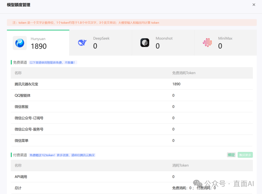Select the Hunyuan model tab
Image resolution: width=262 pixels, height=194 pixels.
coord(38,43)
